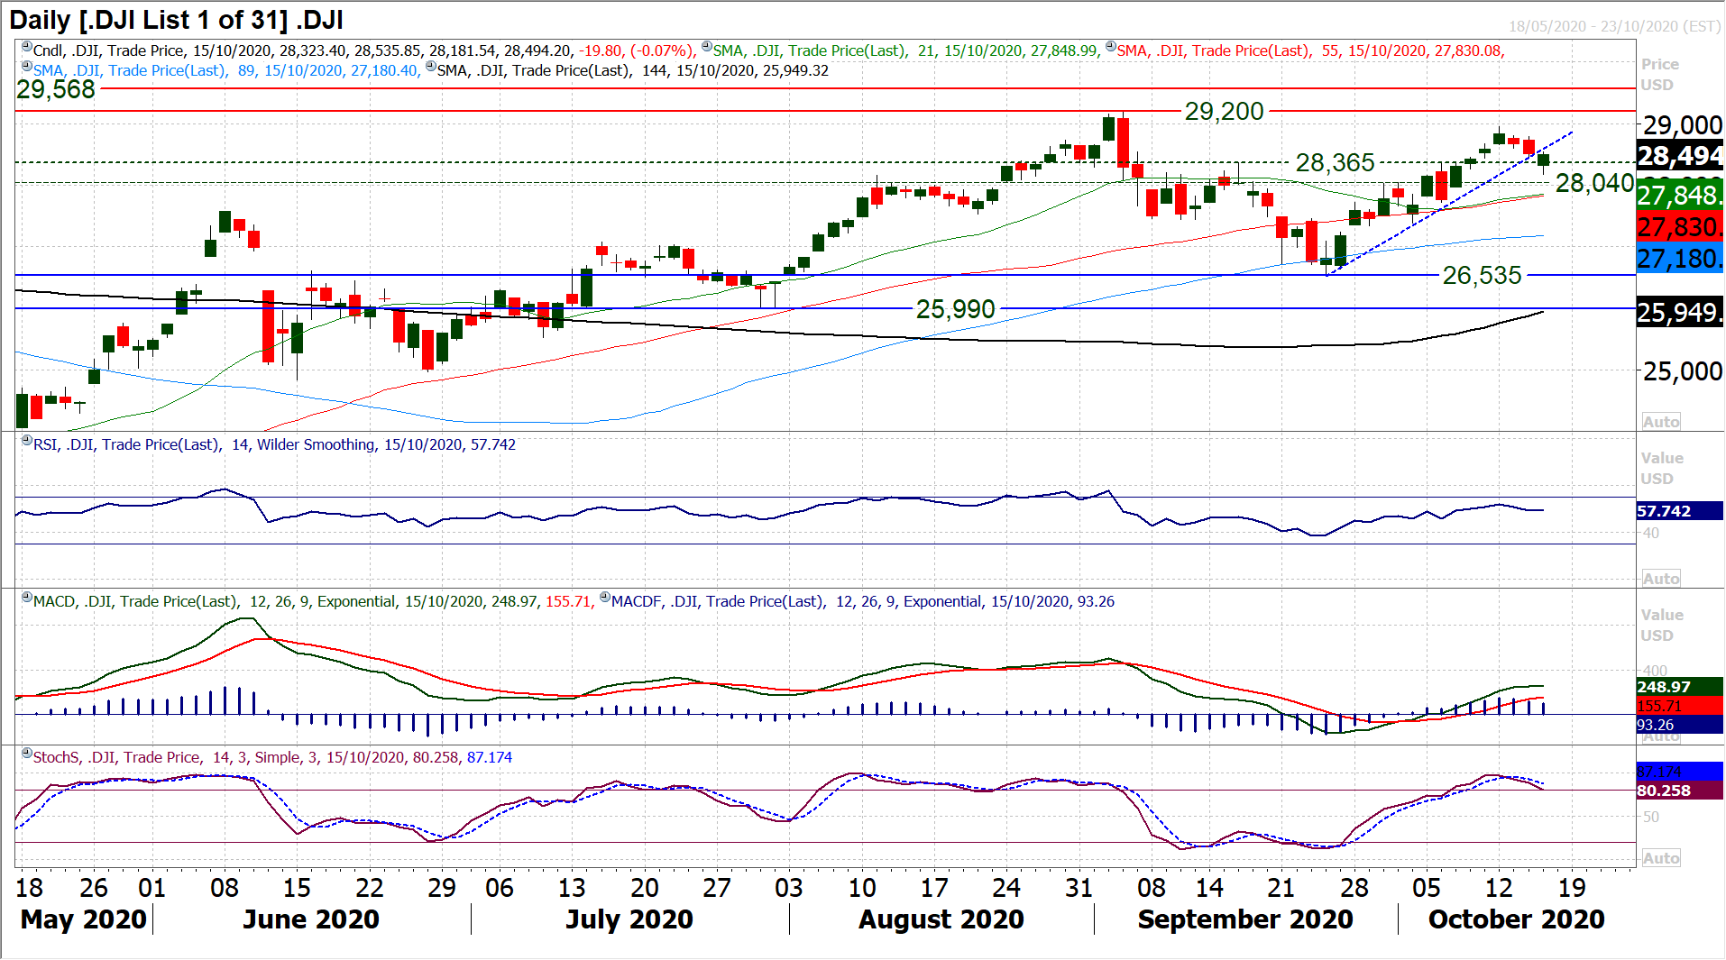Click the 29,000 price axis label
Viewport: 1726px width, 960px height.
(1683, 125)
